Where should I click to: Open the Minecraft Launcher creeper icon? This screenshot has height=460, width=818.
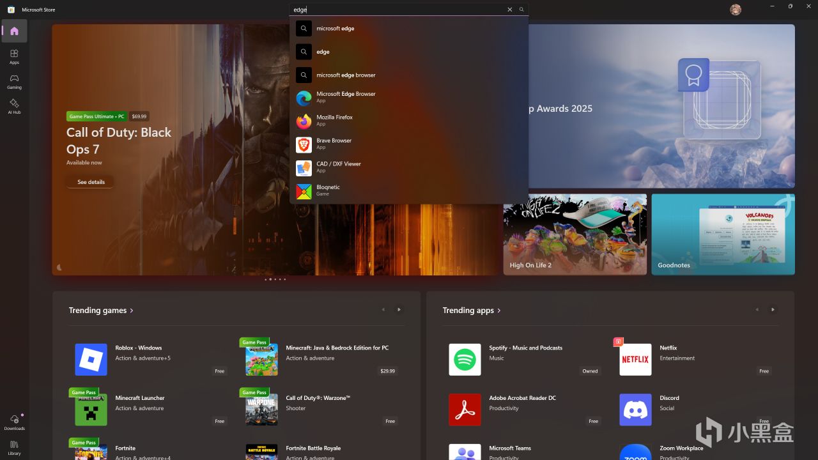[x=91, y=410]
